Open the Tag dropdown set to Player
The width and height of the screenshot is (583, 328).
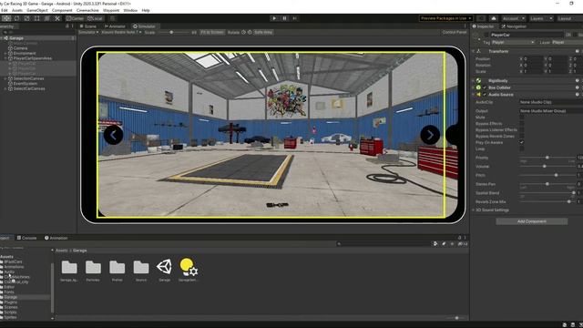click(513, 43)
